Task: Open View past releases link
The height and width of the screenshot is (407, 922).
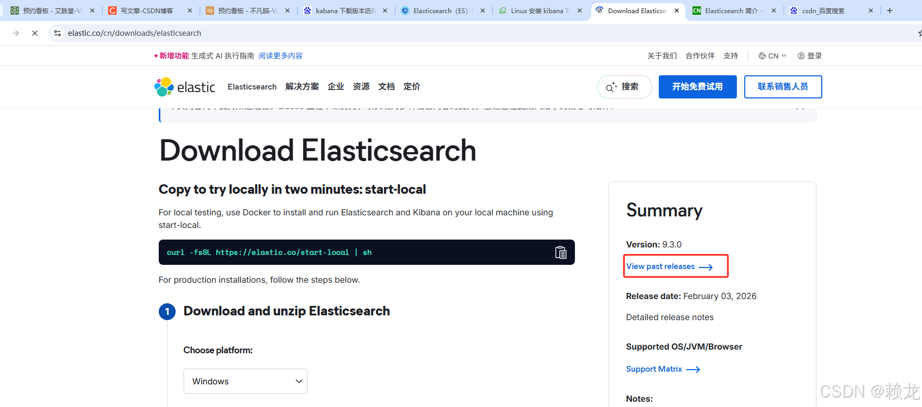Action: tap(669, 266)
